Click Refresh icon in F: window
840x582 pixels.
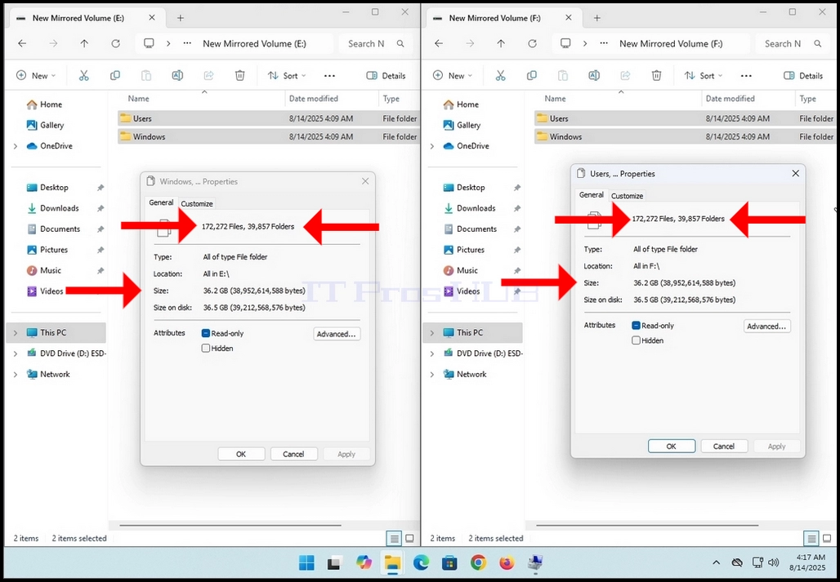(533, 44)
